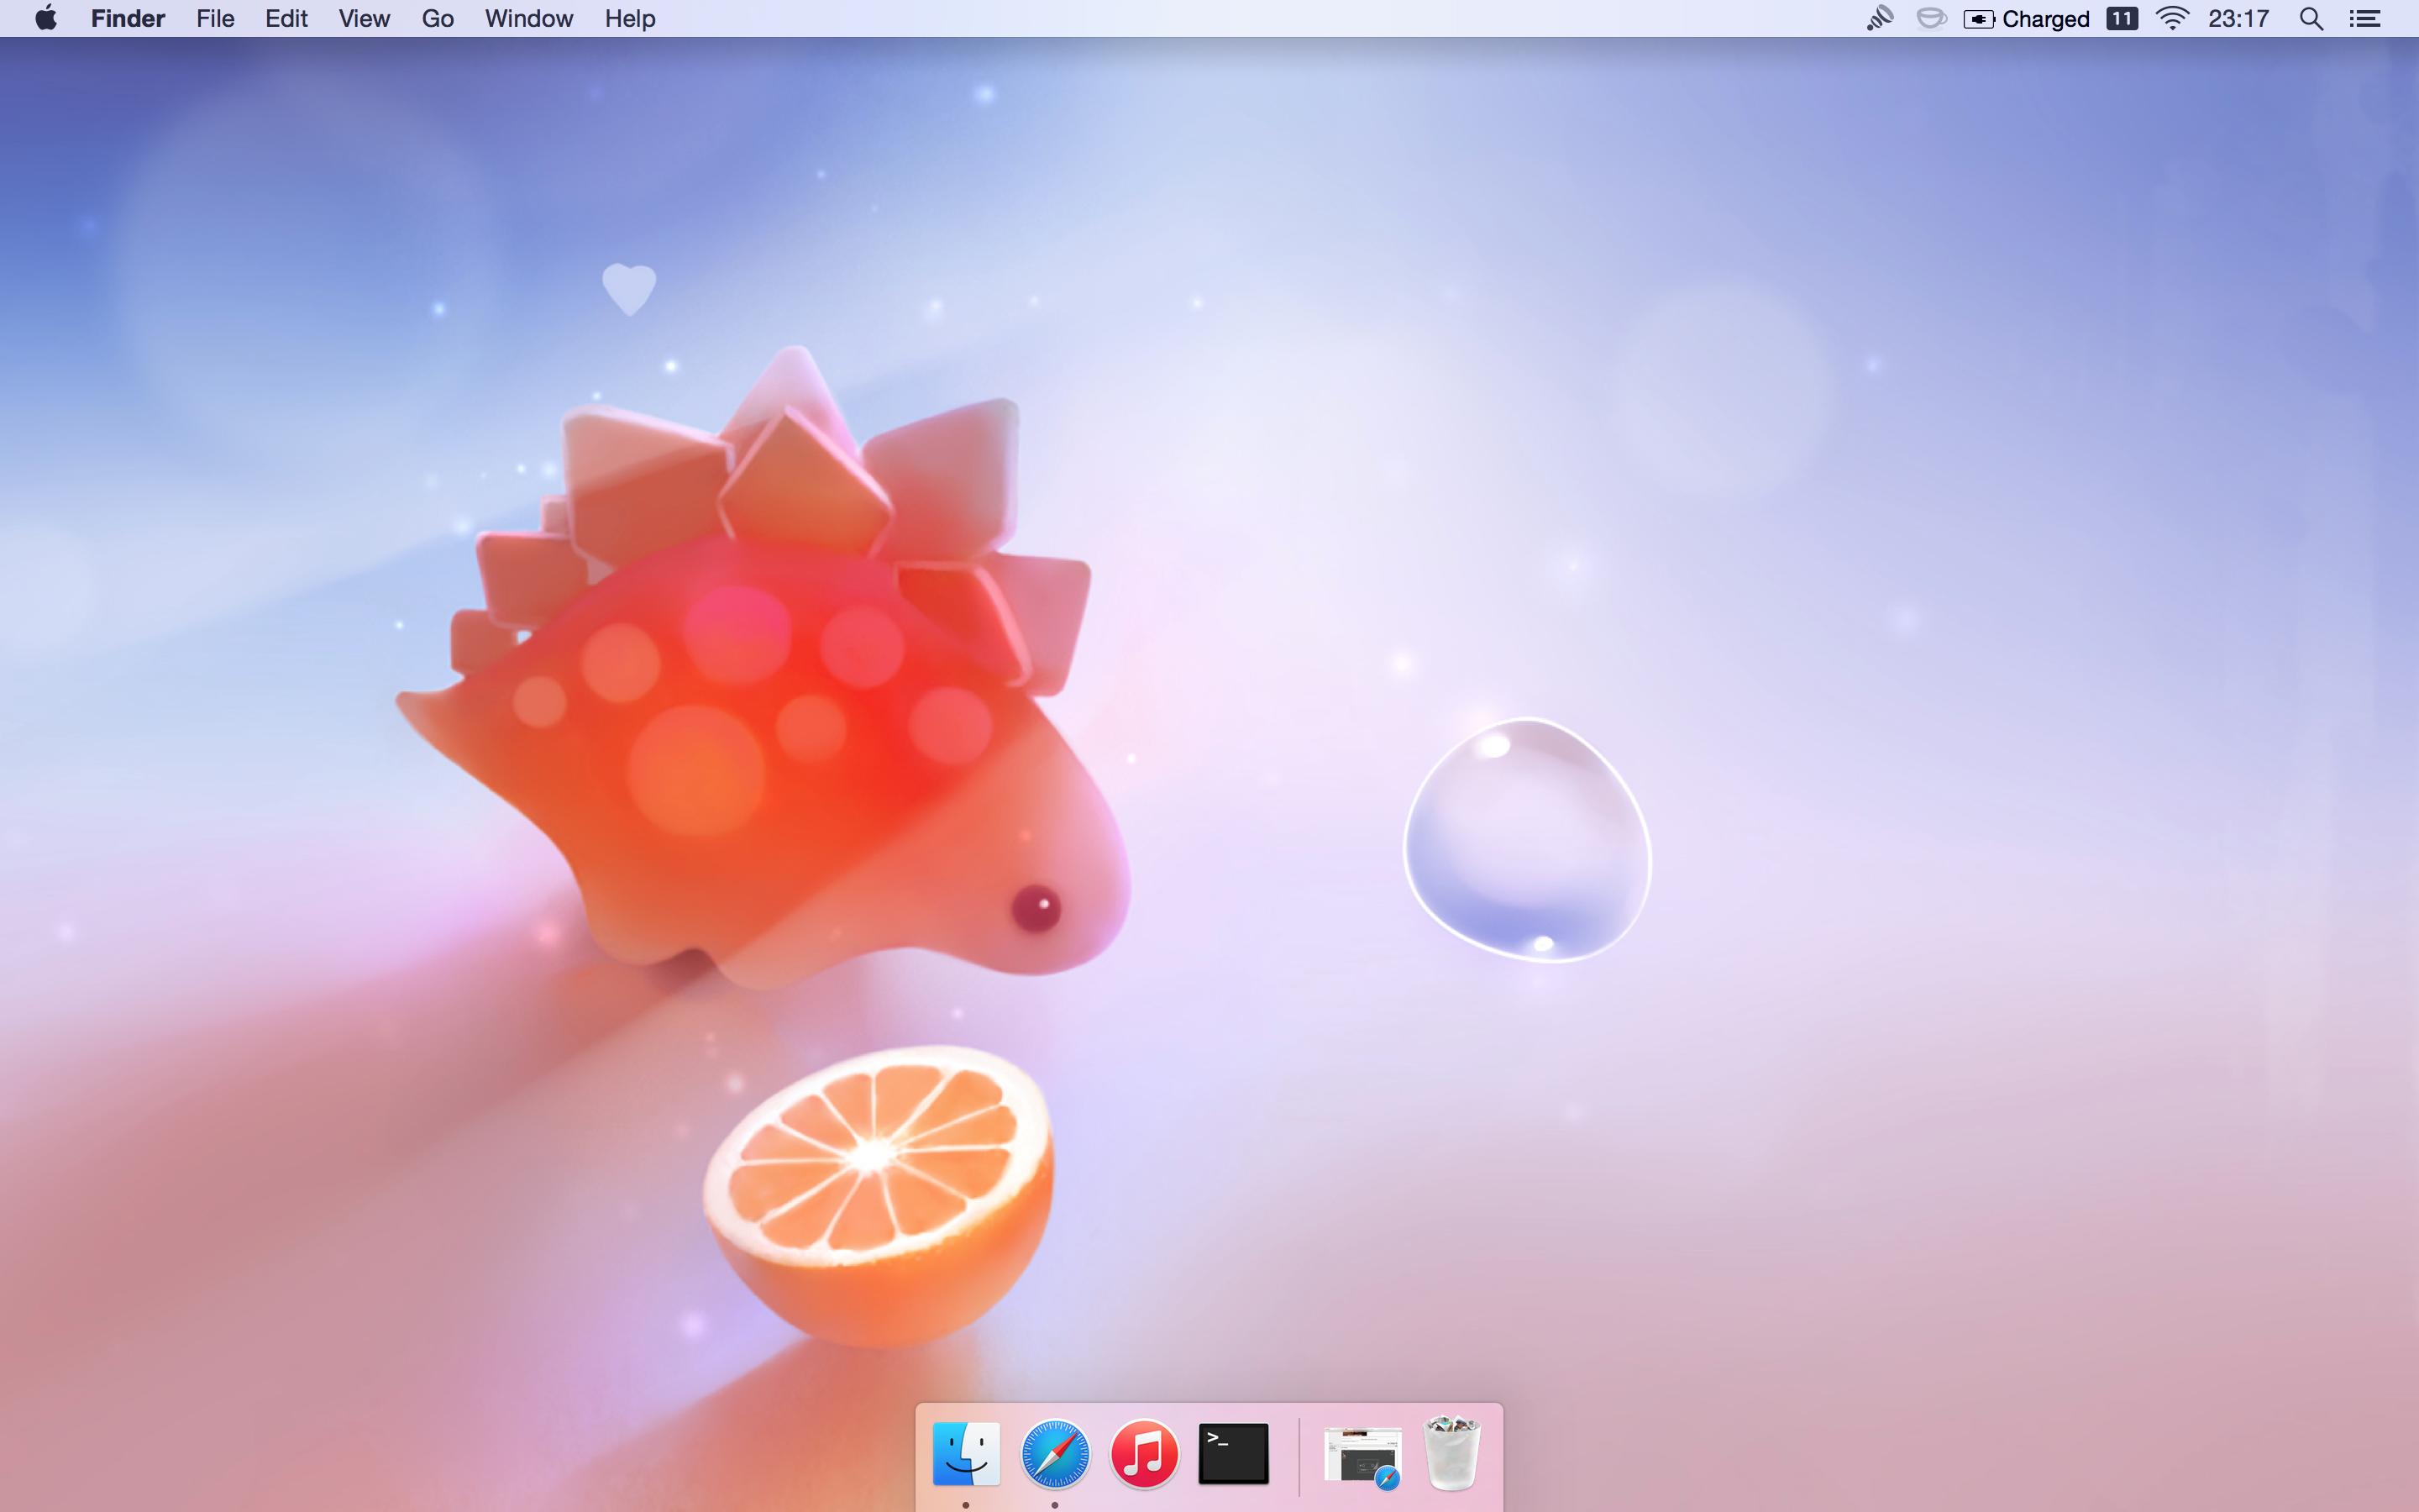
Task: Launch the Terminal app from Dock
Action: tap(1232, 1454)
